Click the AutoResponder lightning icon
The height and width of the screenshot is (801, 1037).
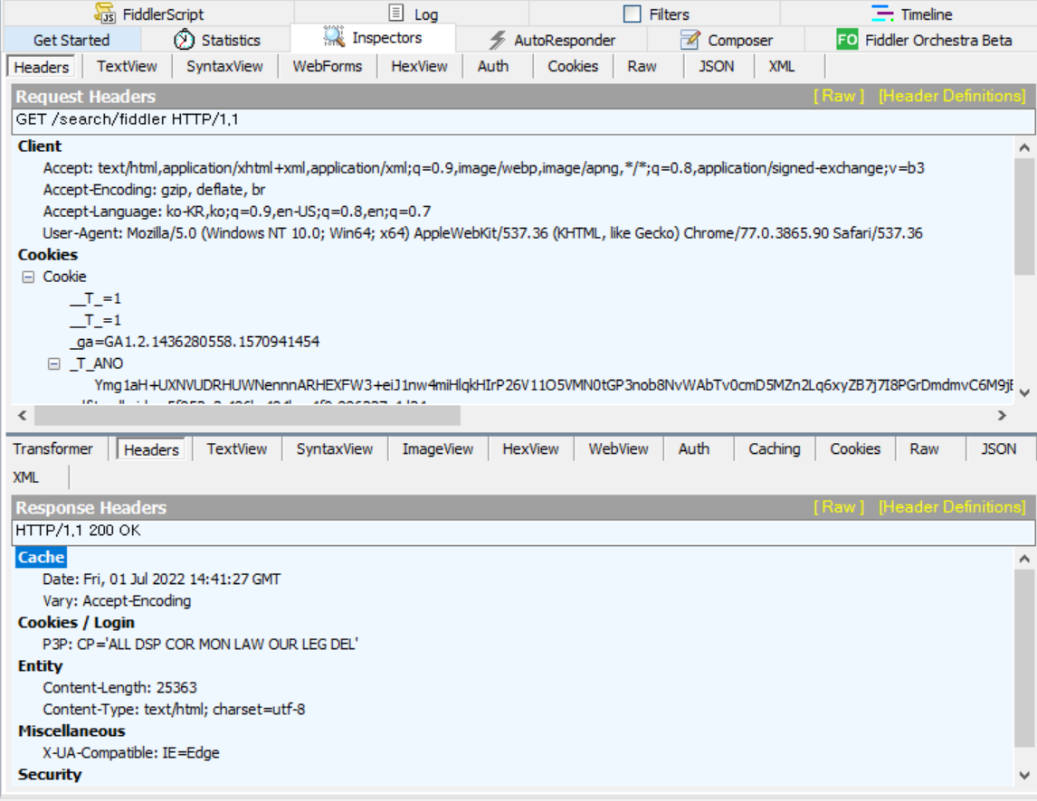[498, 41]
